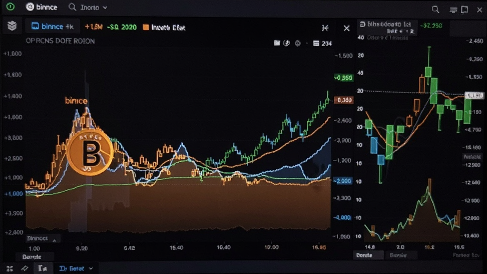Viewport: 487px width, 274px height.
Task: Click the search magnifier at top-right
Action: coord(436,10)
